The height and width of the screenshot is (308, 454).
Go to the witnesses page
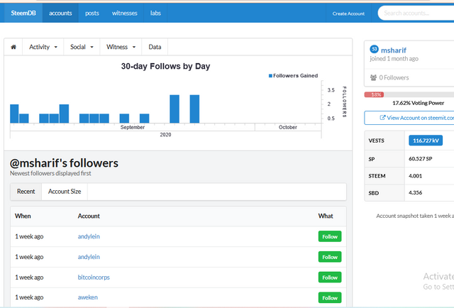tap(125, 13)
